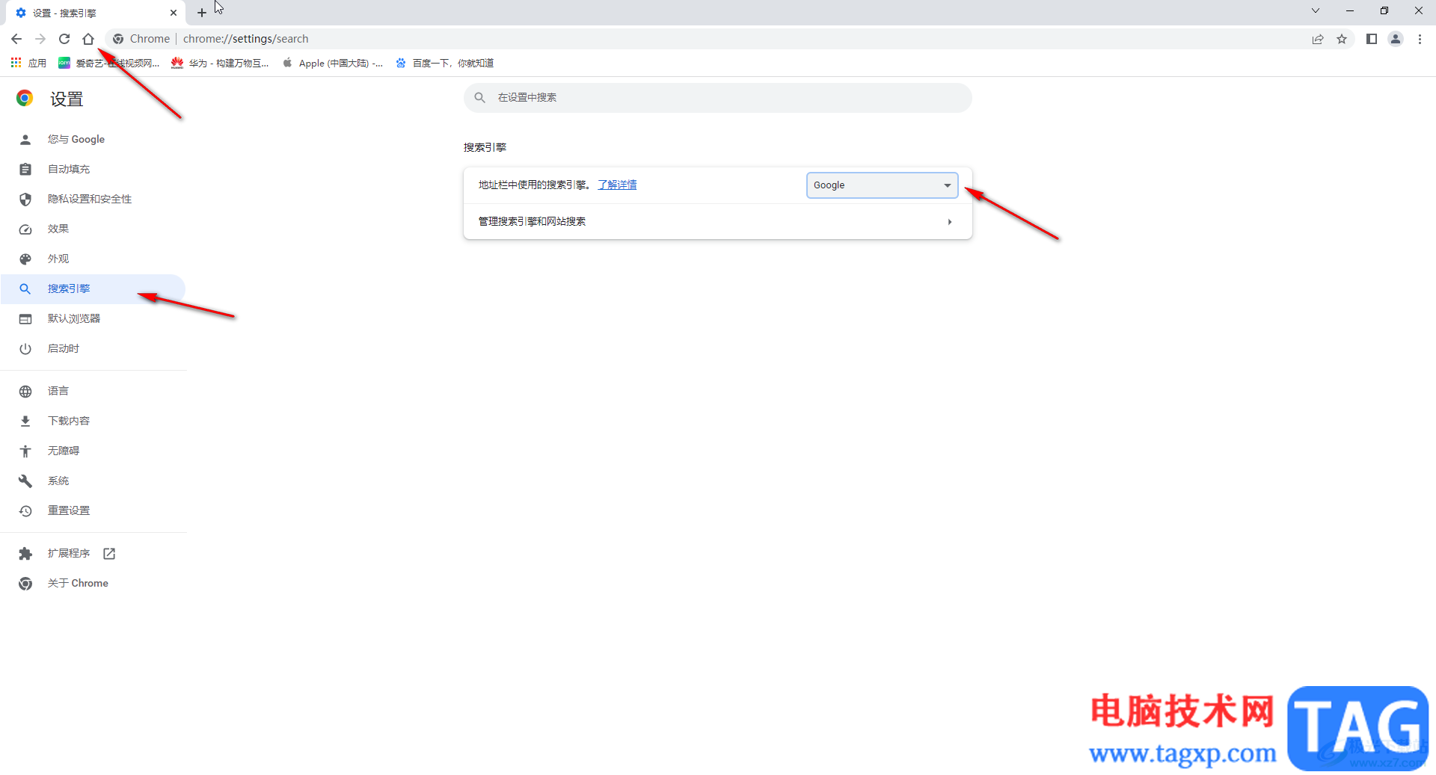Click the browser forward arrow
This screenshot has width=1436, height=775.
tap(40, 39)
